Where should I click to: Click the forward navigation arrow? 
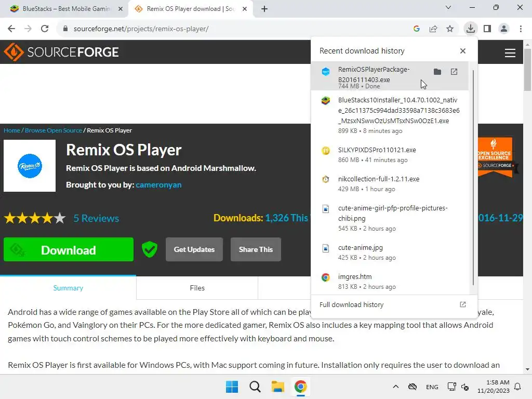[28, 29]
